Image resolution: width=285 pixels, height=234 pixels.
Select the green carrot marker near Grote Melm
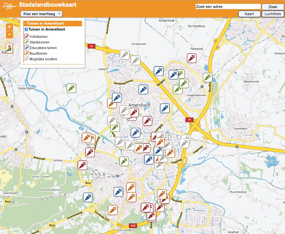tap(71, 88)
